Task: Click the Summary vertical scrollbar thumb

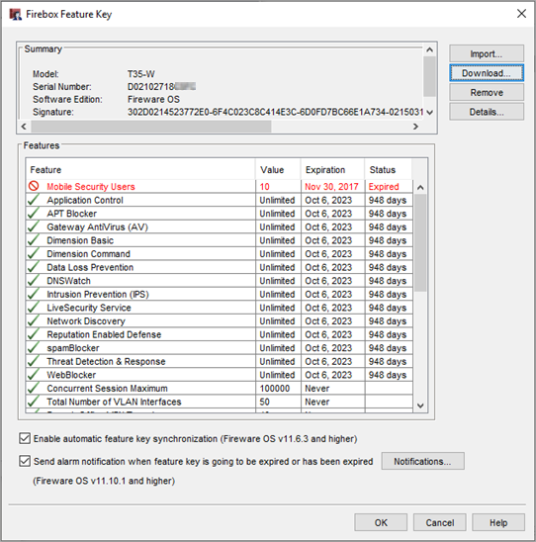Action: [x=429, y=77]
